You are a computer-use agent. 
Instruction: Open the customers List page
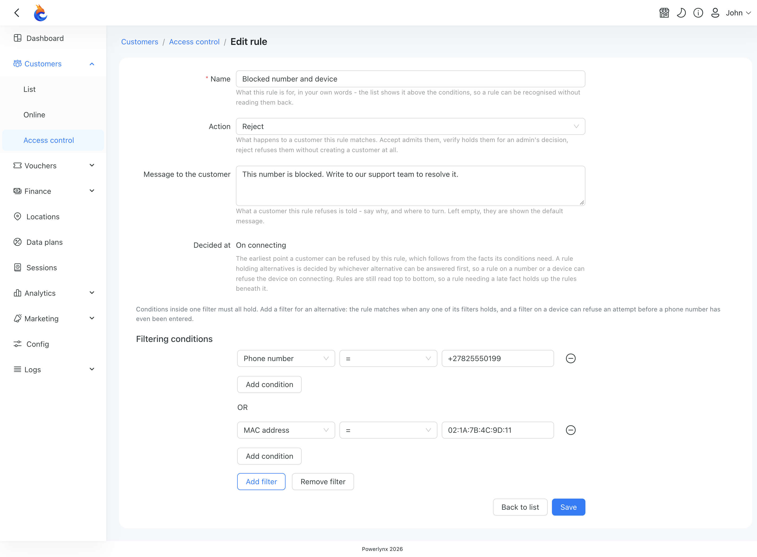pyautogui.click(x=53, y=89)
